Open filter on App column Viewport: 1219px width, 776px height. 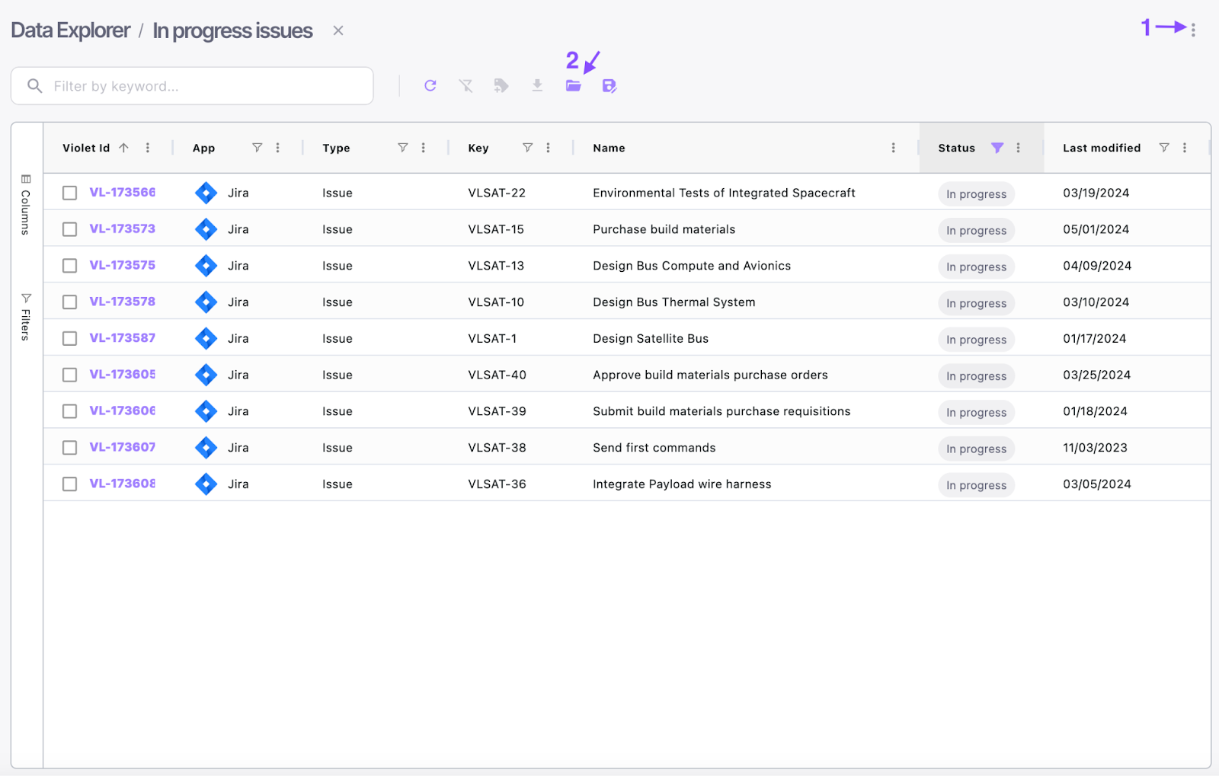pos(258,148)
